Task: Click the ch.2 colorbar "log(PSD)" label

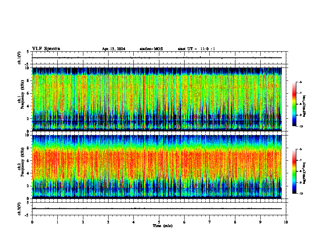Action: [305, 173]
